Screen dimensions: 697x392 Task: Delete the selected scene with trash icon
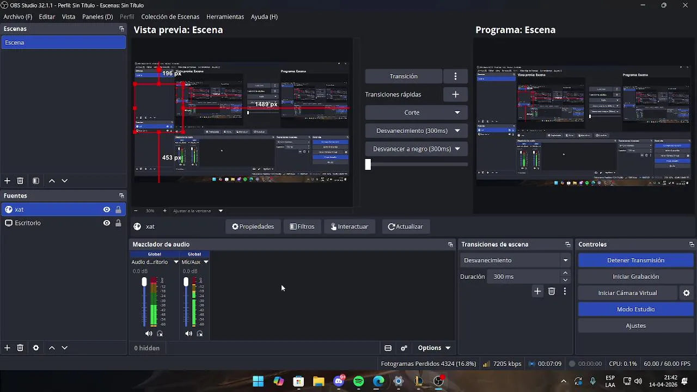pyautogui.click(x=20, y=181)
